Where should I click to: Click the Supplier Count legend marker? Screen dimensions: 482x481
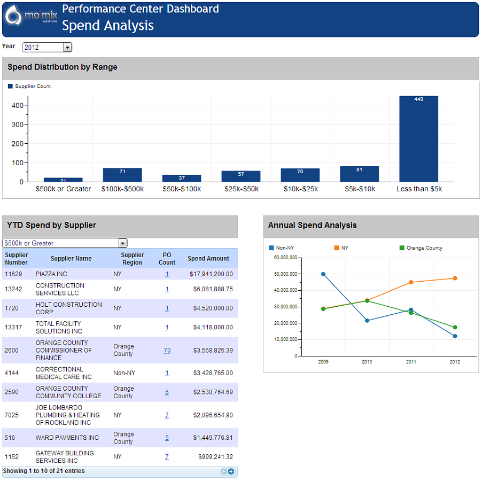point(10,86)
